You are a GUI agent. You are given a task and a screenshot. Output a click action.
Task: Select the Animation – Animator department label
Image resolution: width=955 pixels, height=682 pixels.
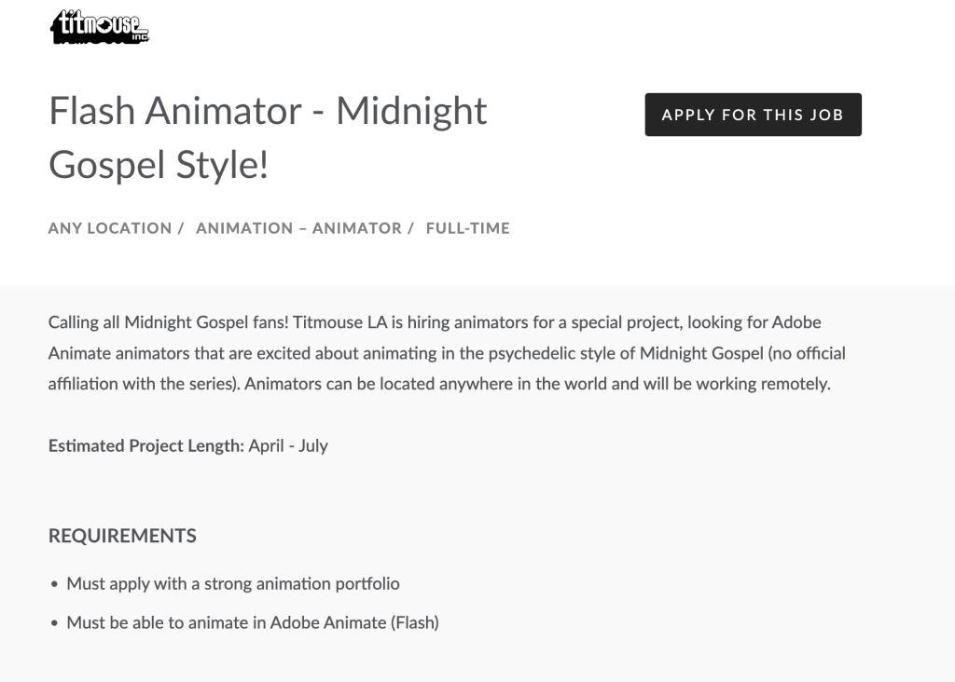(x=299, y=228)
